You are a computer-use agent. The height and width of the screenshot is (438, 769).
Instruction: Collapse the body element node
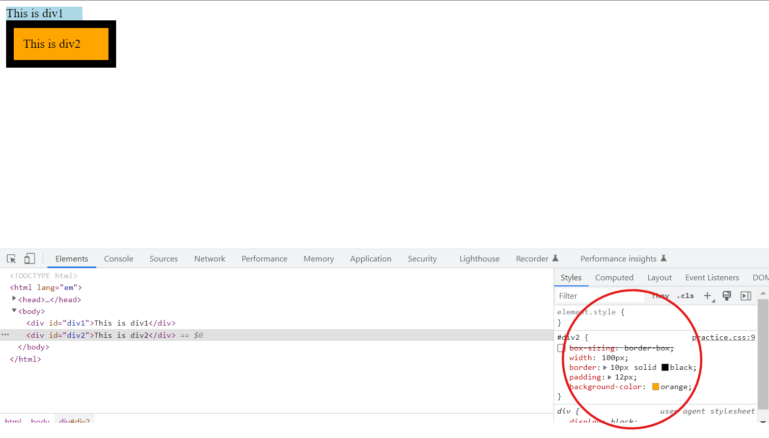[14, 310]
